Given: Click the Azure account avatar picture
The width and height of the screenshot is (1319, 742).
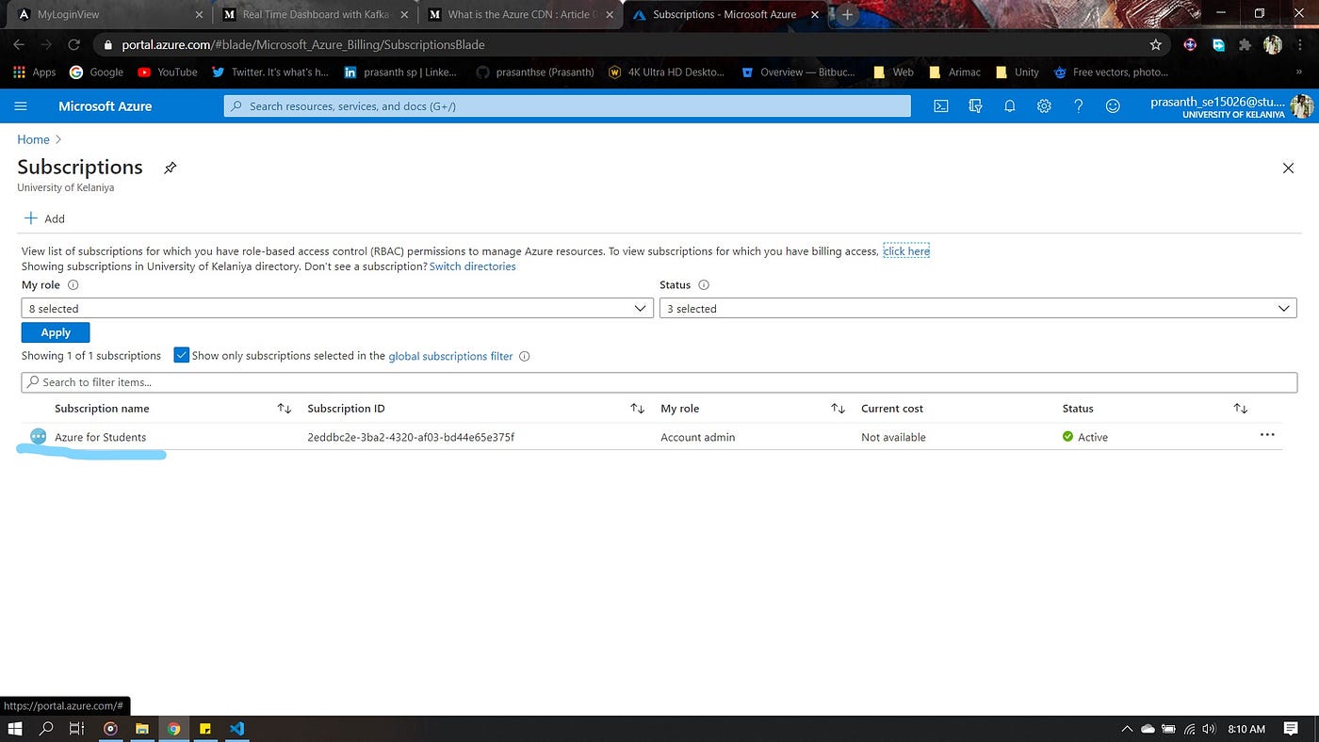Looking at the screenshot, I should [1302, 106].
